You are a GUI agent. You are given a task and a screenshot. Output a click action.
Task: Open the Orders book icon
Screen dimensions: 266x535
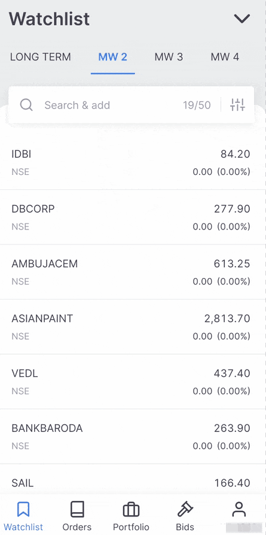[77, 509]
